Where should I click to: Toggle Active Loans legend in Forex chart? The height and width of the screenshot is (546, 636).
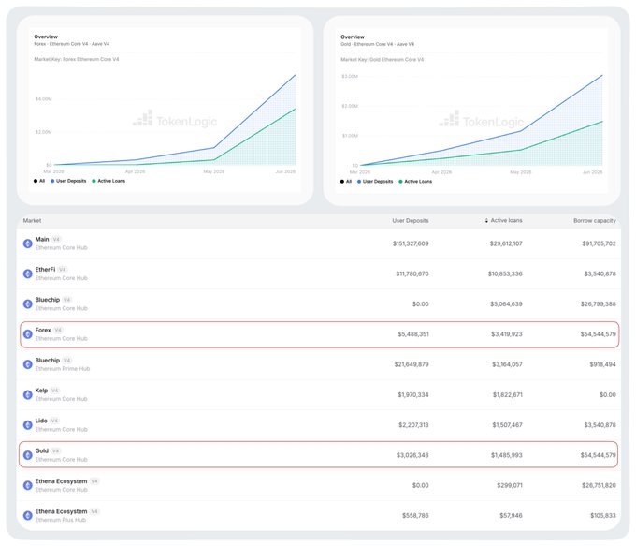tap(108, 181)
